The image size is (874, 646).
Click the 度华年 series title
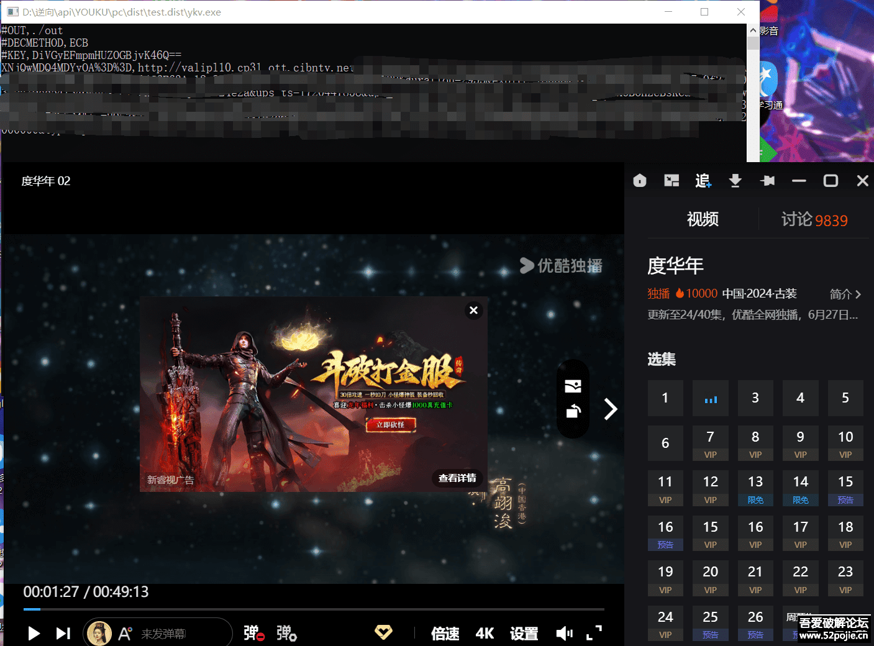pyautogui.click(x=675, y=266)
